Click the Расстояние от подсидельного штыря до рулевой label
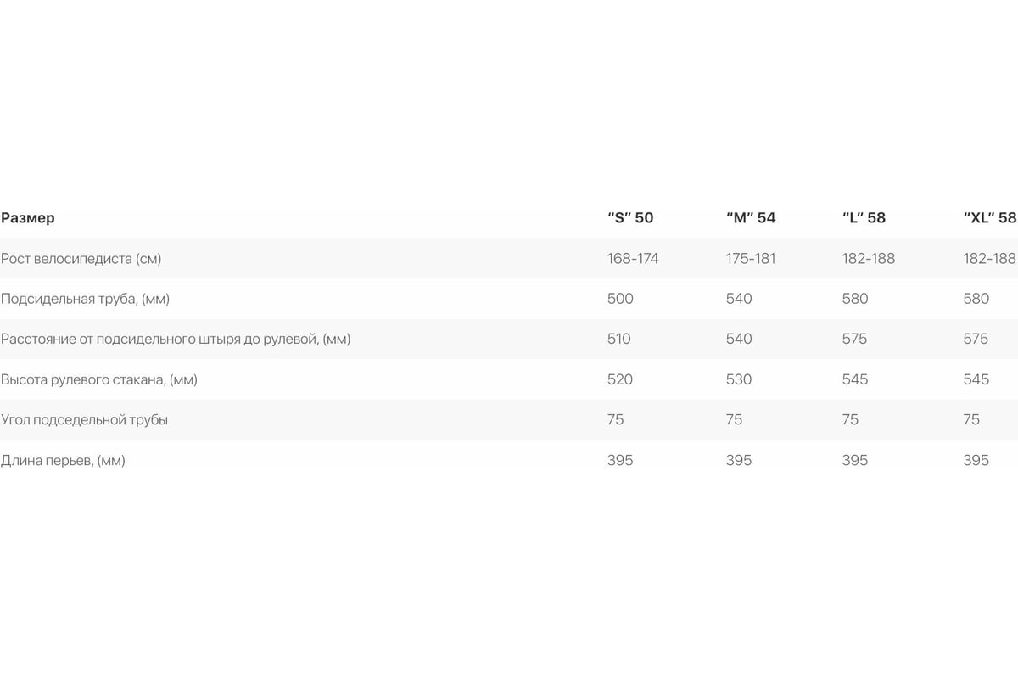This screenshot has width=1018, height=679. pos(176,339)
